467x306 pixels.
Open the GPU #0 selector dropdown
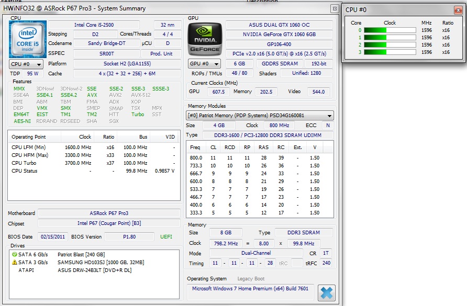[205, 64]
